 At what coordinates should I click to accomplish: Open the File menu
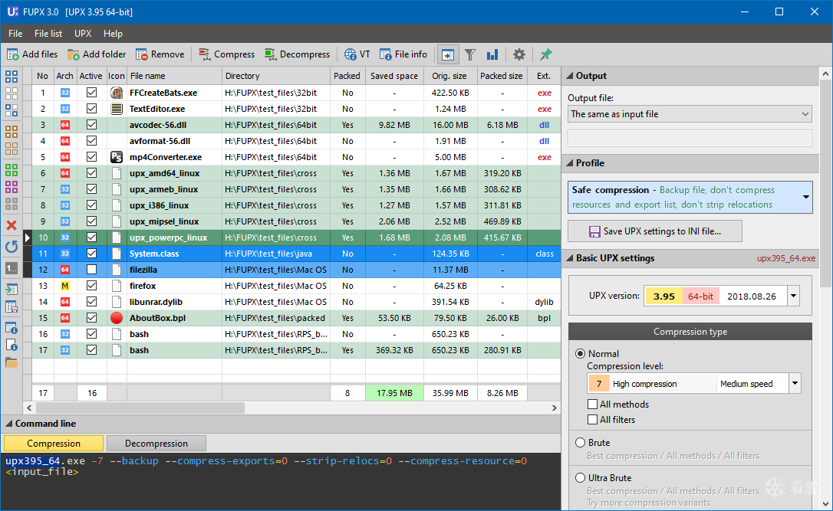[x=15, y=34]
